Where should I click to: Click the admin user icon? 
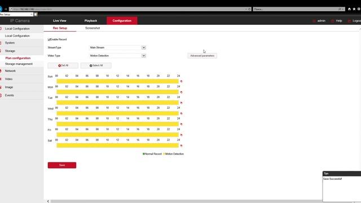[314, 21]
